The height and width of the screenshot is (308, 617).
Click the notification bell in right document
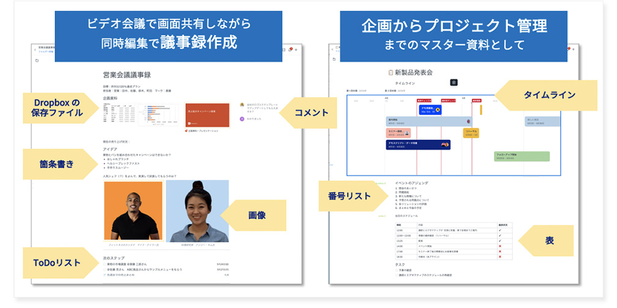click(x=570, y=49)
